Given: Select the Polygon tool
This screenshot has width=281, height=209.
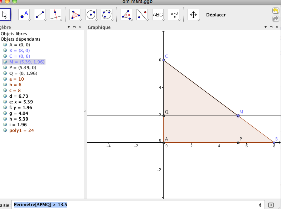Looking at the screenshot, I should [75, 15].
